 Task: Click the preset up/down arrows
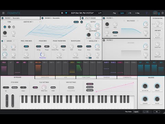[100, 13]
